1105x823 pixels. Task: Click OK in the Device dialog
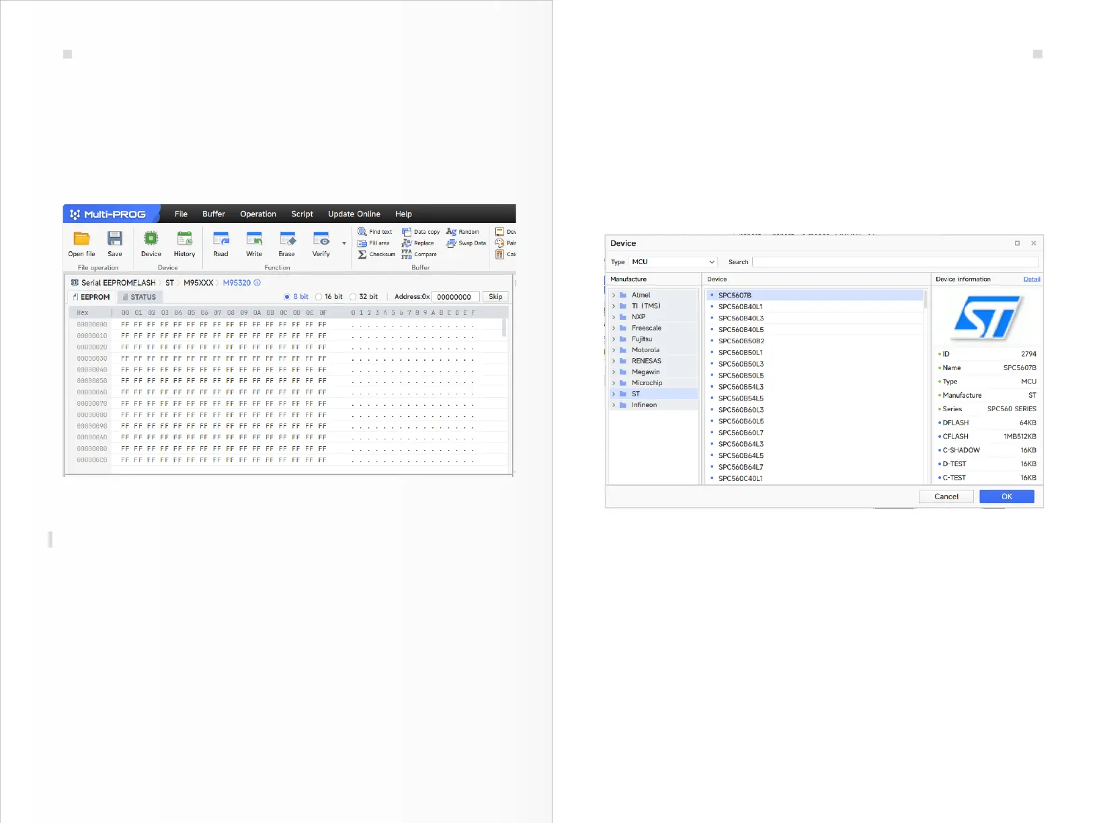click(1007, 496)
